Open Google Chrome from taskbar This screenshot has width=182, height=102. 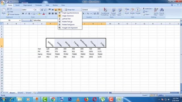53,99
